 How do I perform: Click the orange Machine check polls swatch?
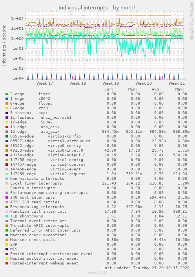7,240
